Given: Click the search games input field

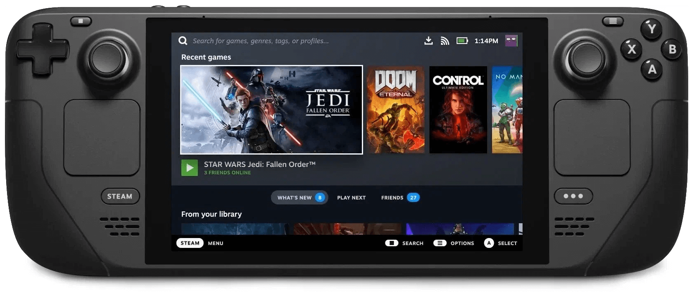Looking at the screenshot, I should (x=260, y=41).
